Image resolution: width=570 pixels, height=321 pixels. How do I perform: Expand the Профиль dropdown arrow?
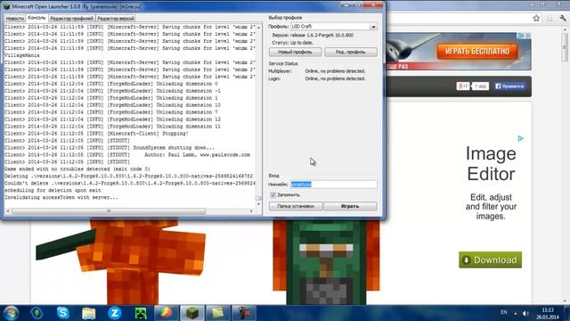tap(373, 27)
